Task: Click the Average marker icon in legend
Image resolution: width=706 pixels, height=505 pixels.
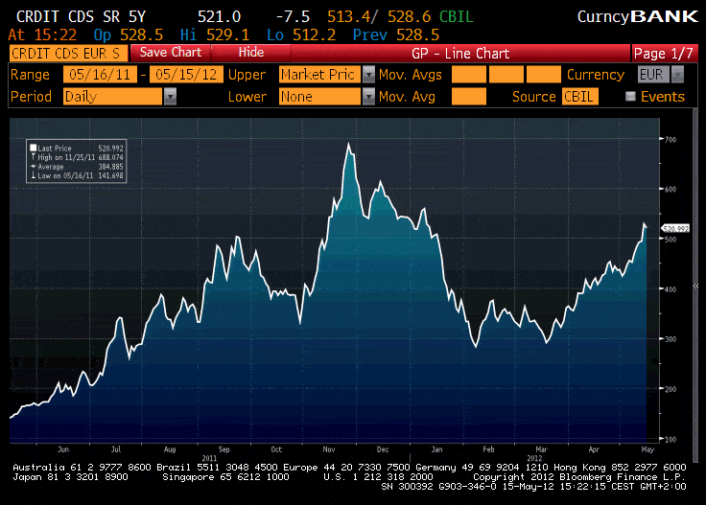Action: tap(34, 166)
